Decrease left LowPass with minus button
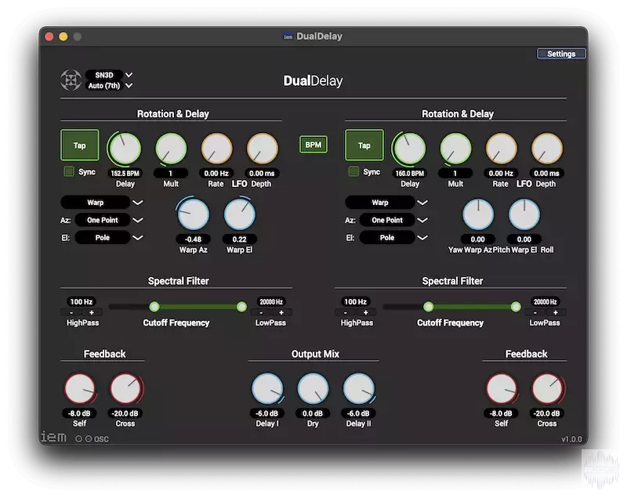This screenshot has height=497, width=627. pyautogui.click(x=261, y=312)
